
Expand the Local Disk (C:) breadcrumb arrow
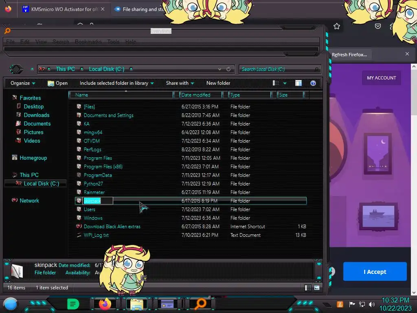coord(131,69)
